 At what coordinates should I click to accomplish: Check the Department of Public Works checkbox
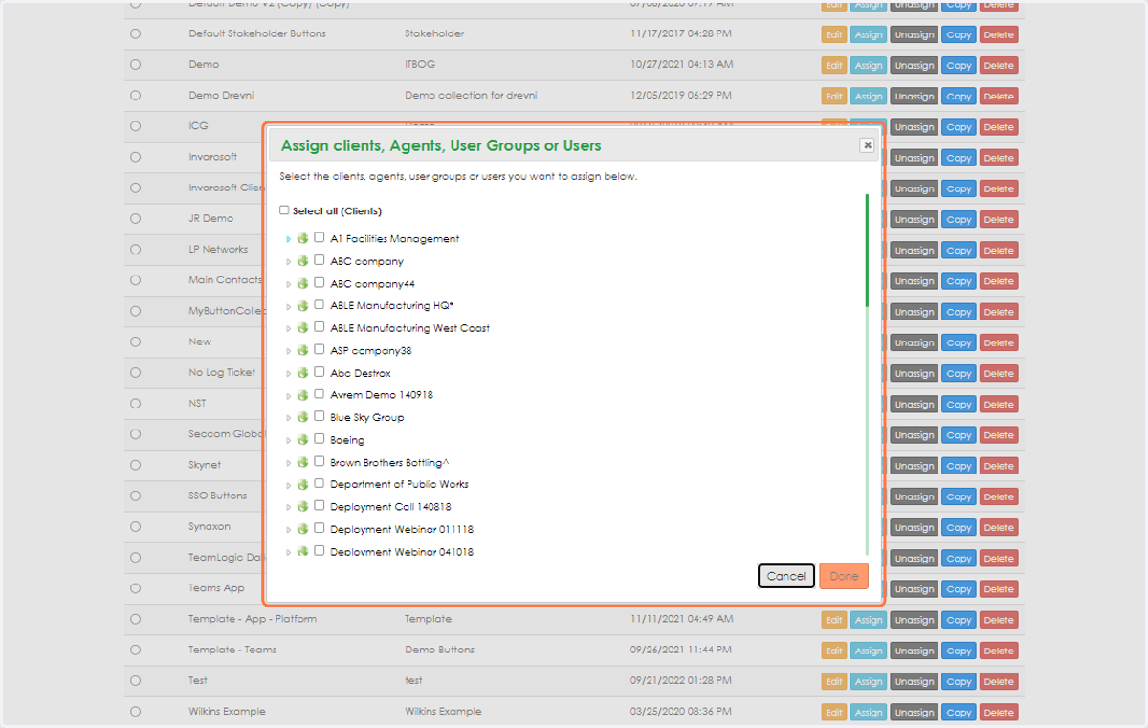click(x=320, y=484)
